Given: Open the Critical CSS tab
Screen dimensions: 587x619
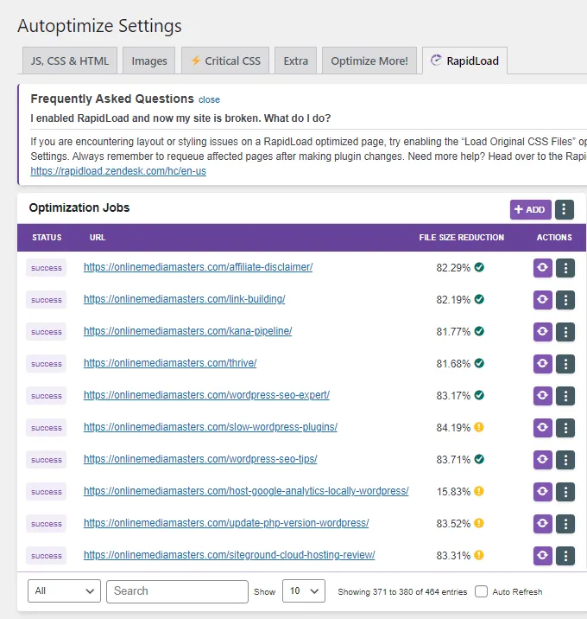Looking at the screenshot, I should click(x=225, y=61).
